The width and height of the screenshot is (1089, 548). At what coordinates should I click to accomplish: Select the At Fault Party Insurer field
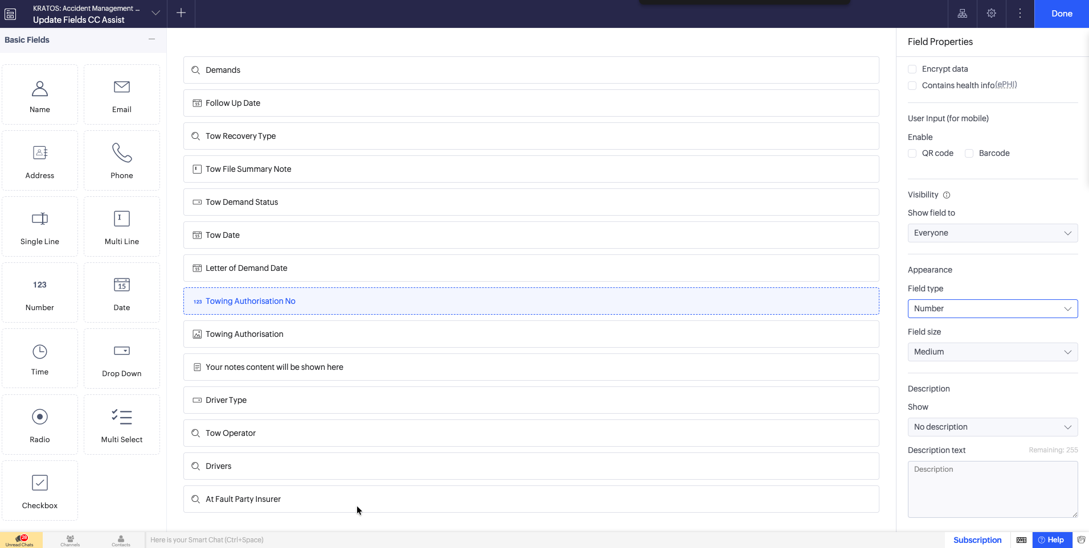[x=531, y=499]
